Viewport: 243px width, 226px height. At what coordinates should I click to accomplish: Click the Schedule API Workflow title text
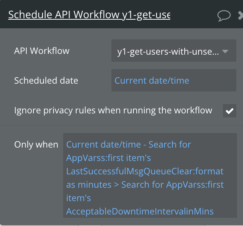[89, 15]
